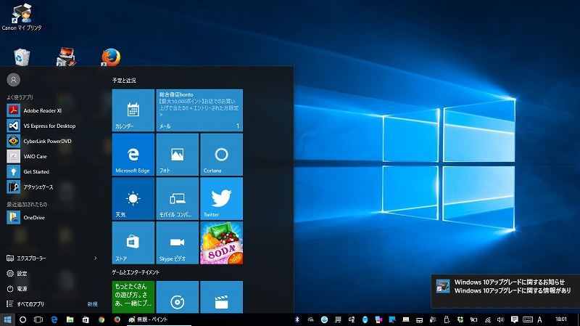Open the Groove music disc tile
The width and height of the screenshot is (580, 326).
coord(177,297)
